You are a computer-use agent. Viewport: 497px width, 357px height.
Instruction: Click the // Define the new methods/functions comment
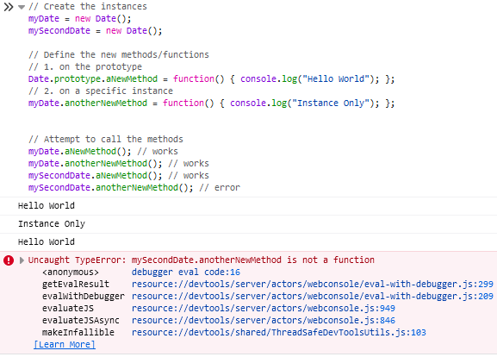tap(119, 54)
